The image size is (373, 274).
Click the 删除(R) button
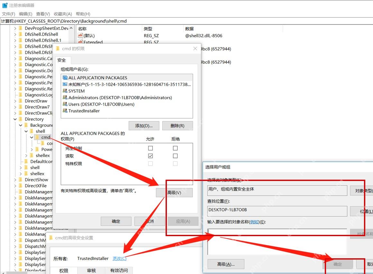click(177, 125)
